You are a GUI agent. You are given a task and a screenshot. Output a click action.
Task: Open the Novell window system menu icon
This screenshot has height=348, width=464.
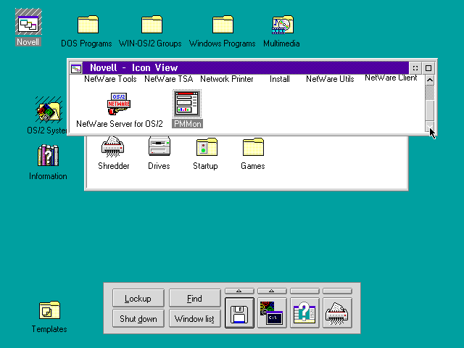pos(76,68)
